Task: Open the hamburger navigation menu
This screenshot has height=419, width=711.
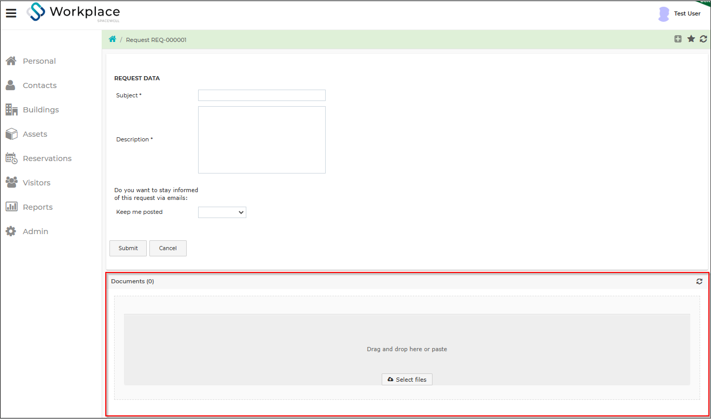Action: 11,13
